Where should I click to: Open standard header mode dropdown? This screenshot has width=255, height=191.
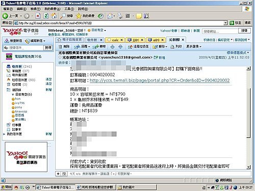pyautogui.click(x=238, y=53)
